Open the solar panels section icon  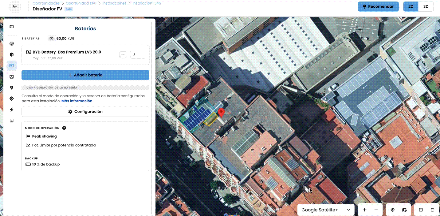click(x=12, y=44)
